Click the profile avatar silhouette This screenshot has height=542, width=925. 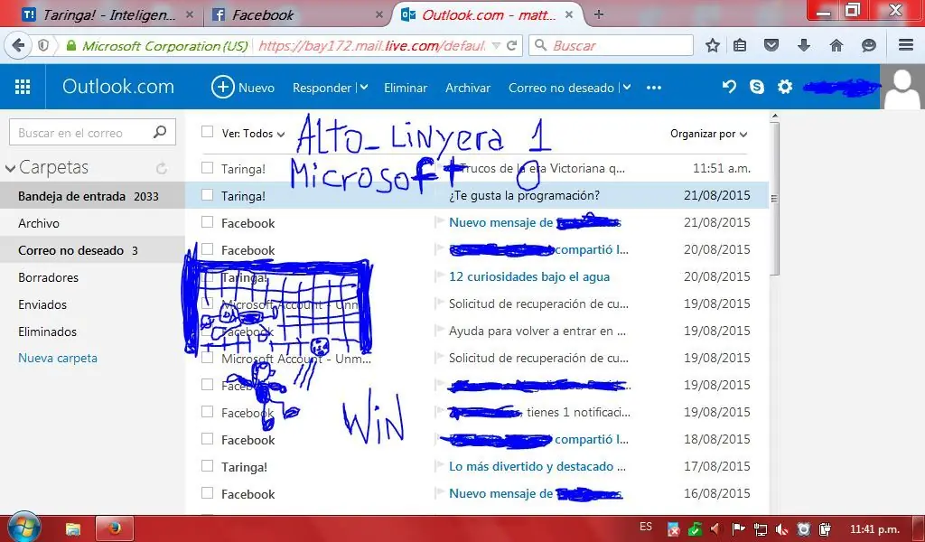[902, 87]
